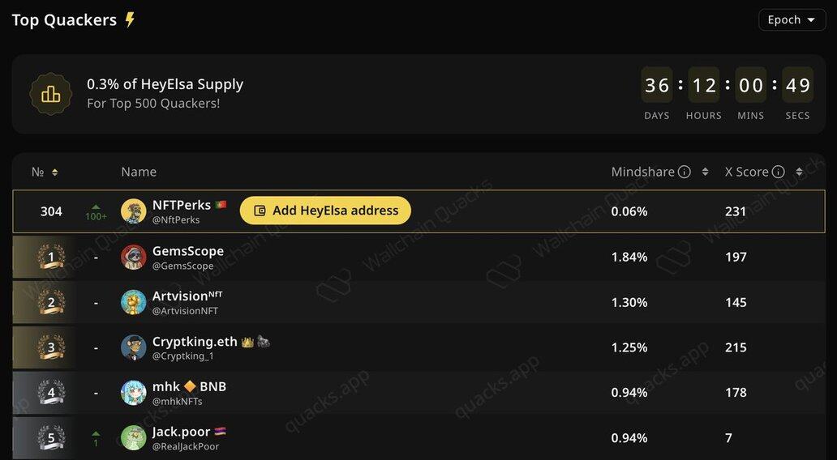The image size is (837, 460).
Task: Open mhk BNB profile avatar
Action: (x=133, y=393)
